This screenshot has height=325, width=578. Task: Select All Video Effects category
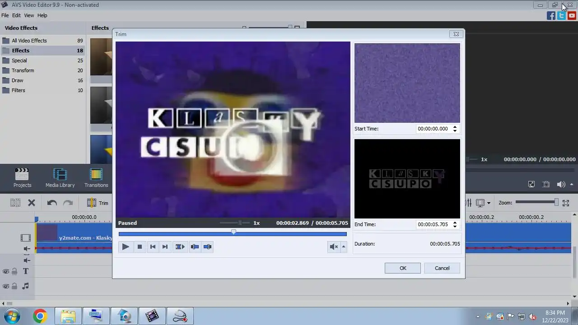[43, 41]
